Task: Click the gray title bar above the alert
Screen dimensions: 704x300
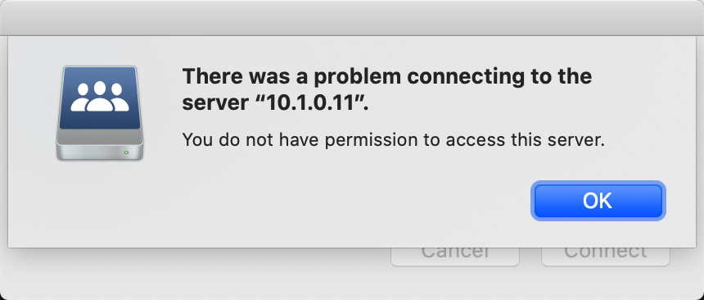Action: 352,18
